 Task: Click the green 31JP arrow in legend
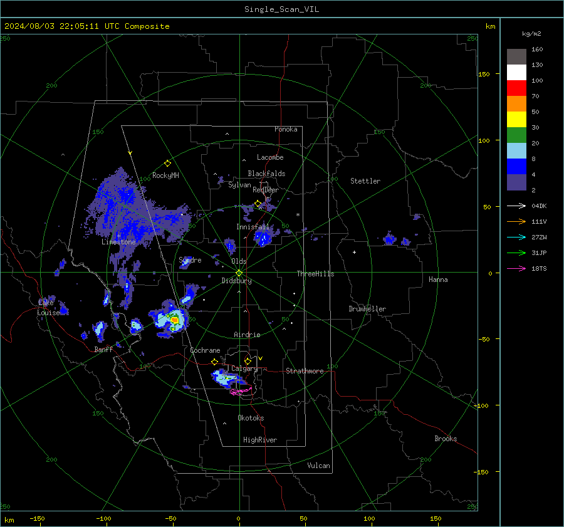pos(516,253)
